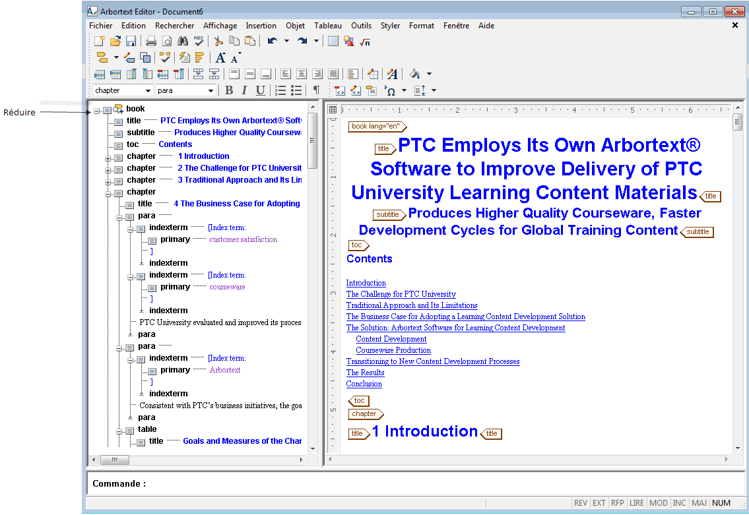749x515 pixels.
Task: Click the Redo arrow icon
Action: click(302, 42)
